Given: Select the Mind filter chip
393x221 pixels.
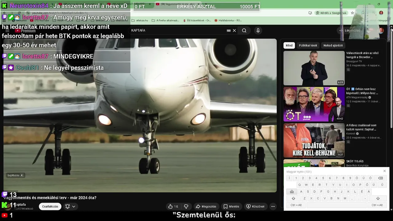Looking at the screenshot, I should click(289, 45).
